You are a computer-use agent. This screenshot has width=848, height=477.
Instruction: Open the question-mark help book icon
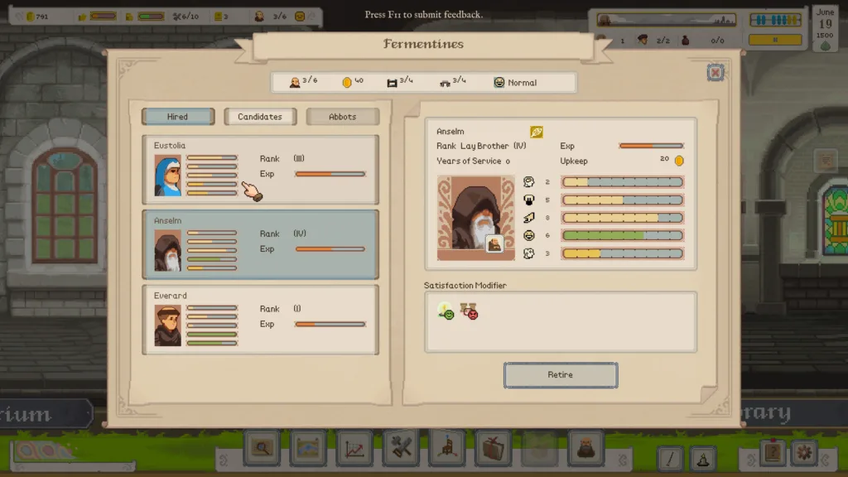(773, 454)
